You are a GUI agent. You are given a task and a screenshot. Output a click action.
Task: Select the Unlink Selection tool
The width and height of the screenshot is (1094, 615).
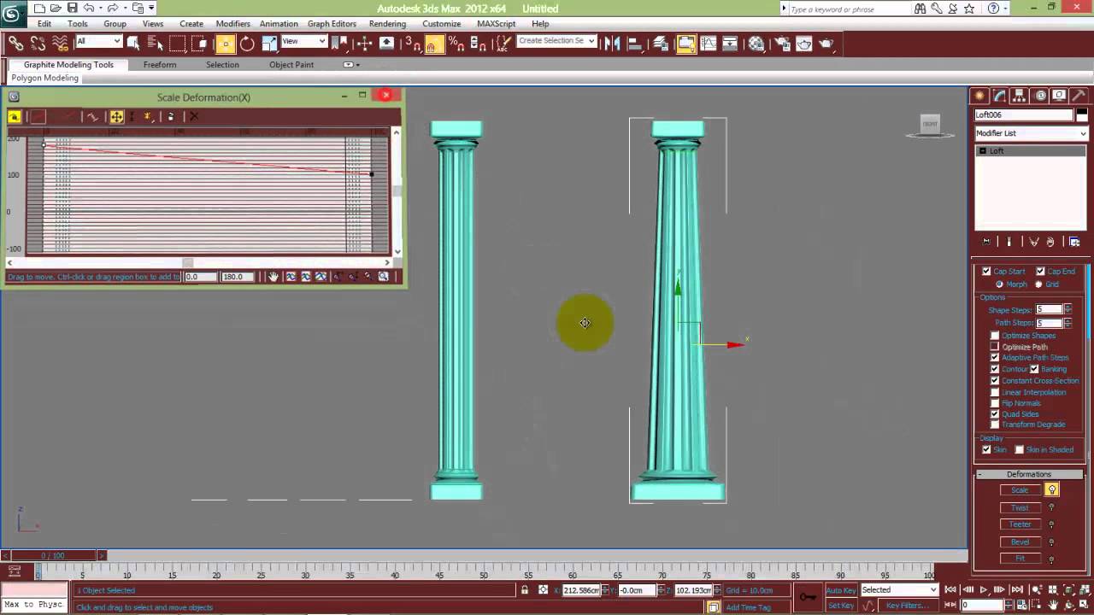tap(38, 43)
